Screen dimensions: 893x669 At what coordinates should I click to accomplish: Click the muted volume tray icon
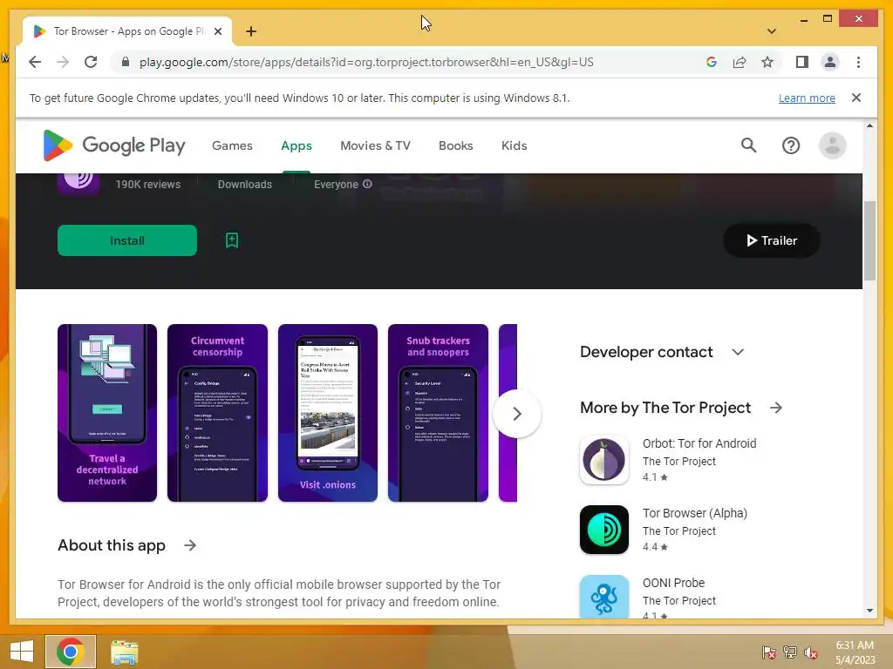(x=811, y=652)
